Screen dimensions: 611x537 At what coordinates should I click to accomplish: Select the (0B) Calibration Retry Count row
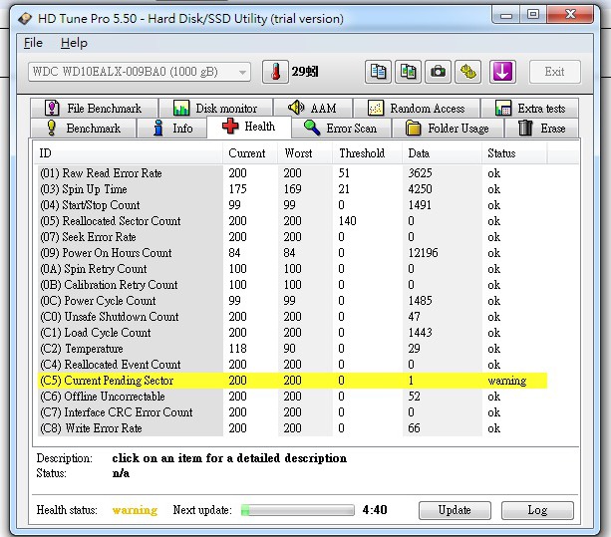[292, 285]
